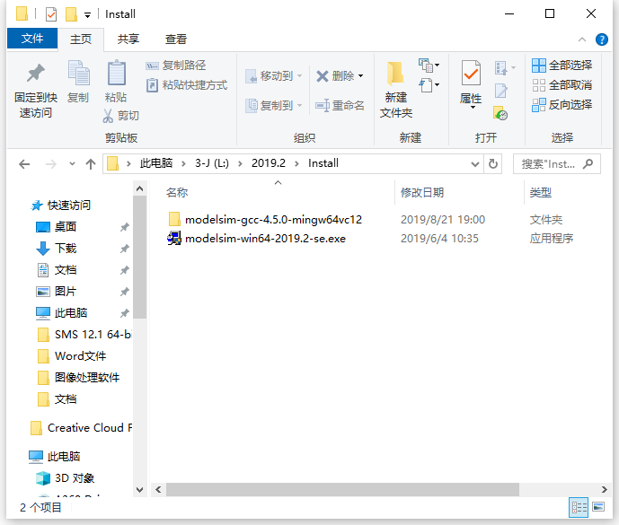
Task: Click Quick Access (快速访问) in the navigation pane
Action: coord(61,206)
